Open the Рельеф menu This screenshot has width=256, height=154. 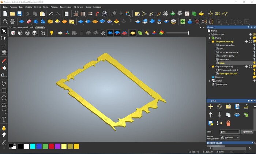(54, 7)
